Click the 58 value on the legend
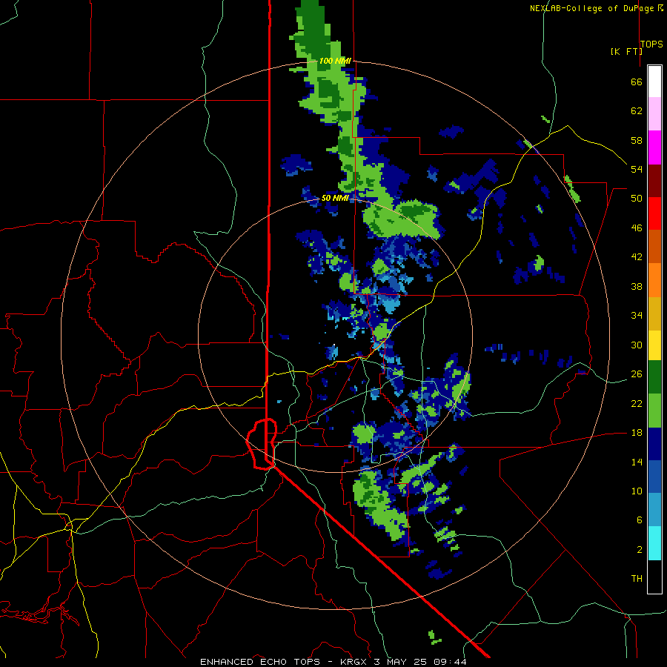The image size is (667, 667). [637, 140]
